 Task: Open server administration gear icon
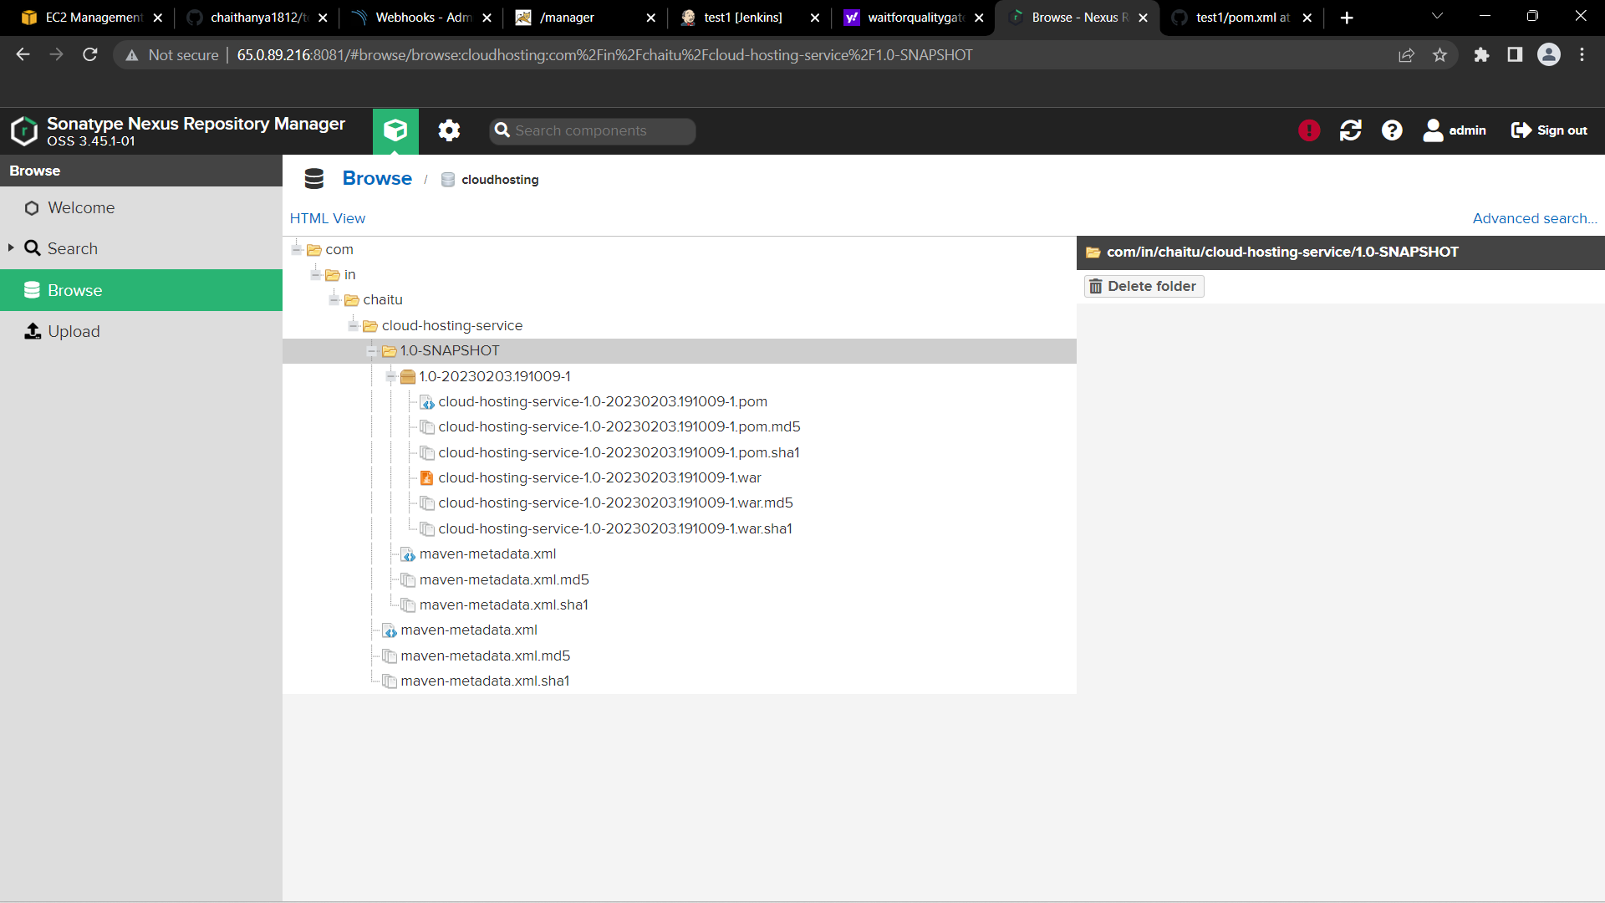click(449, 130)
